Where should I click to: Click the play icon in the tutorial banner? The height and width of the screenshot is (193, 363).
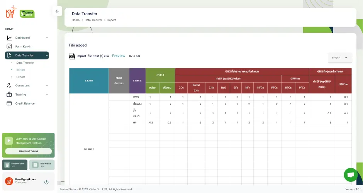point(9,141)
